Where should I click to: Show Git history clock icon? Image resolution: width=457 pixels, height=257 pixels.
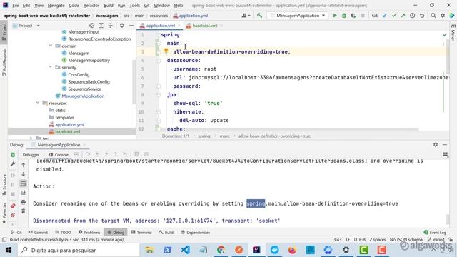(x=413, y=16)
